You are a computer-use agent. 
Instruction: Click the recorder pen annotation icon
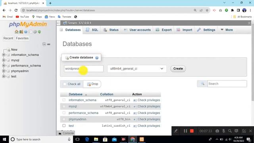pos(176,131)
